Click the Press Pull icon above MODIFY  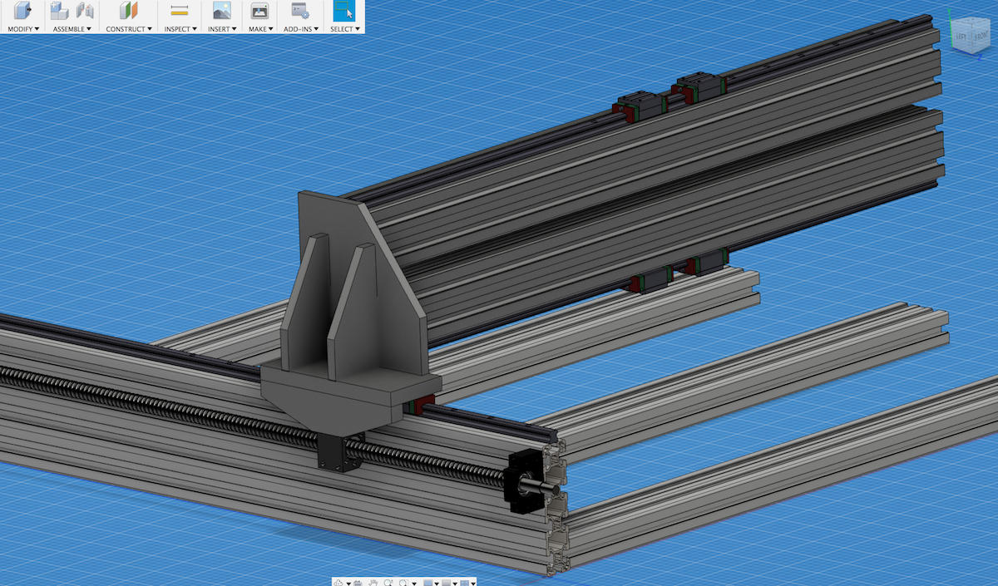22,11
